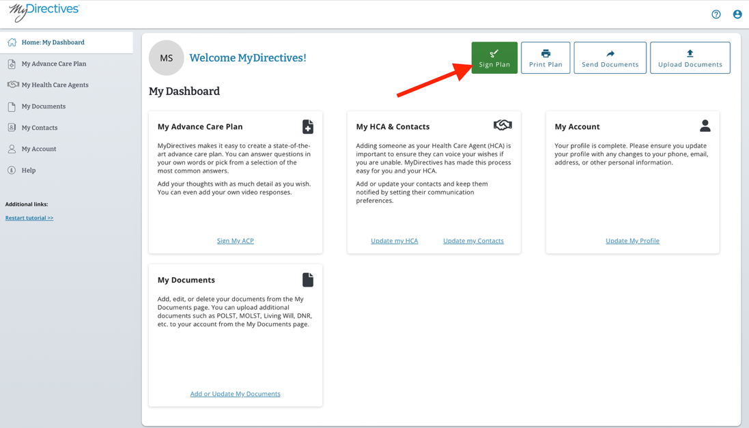
Task: Click the Send Documents button
Action: click(x=610, y=58)
